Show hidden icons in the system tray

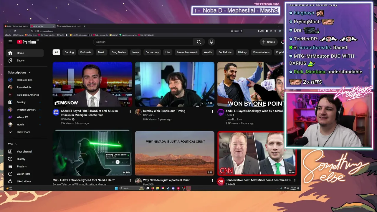click(277, 188)
